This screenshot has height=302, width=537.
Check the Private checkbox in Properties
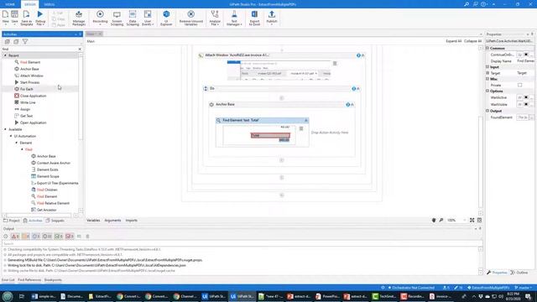[x=520, y=85]
